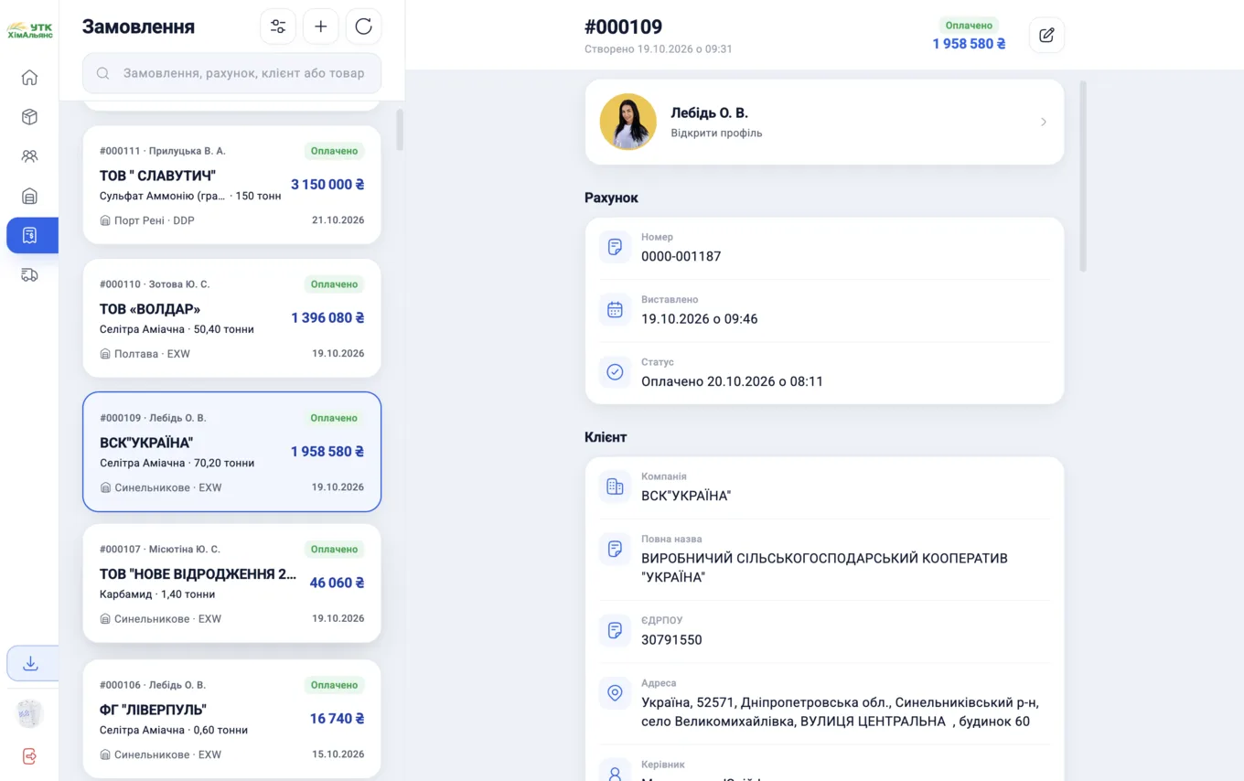The height and width of the screenshot is (781, 1244).
Task: Click the calendar icon beside Виставлено
Action: (x=615, y=310)
